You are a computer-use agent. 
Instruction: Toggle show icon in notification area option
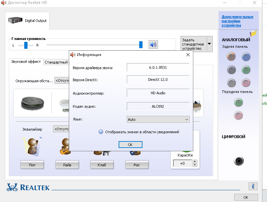coord(101,132)
